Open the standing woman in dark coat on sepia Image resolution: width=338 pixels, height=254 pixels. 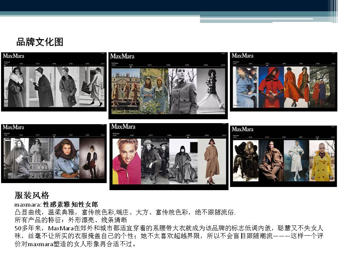click(92, 158)
